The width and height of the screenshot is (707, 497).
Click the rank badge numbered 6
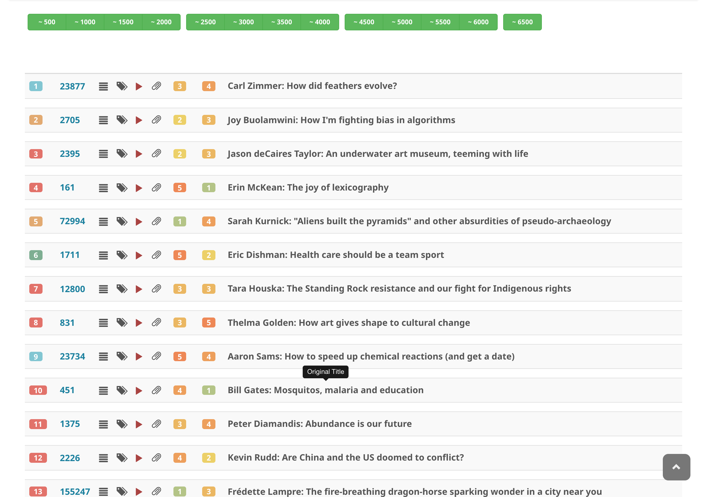pos(36,255)
